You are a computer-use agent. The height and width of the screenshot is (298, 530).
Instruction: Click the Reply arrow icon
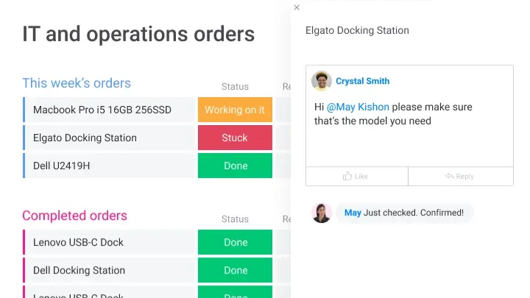[450, 177]
